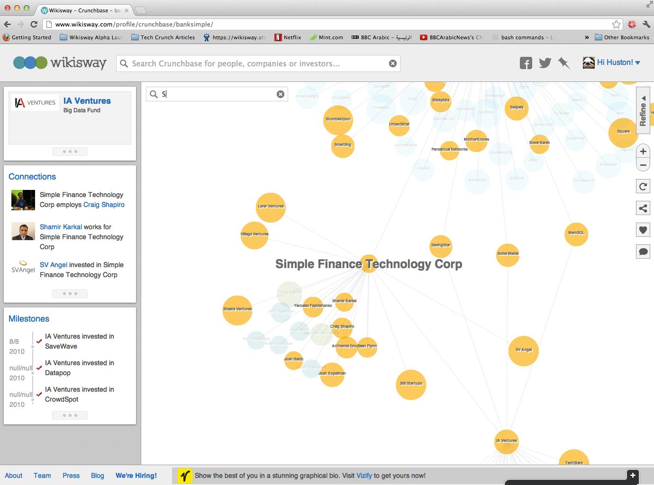This screenshot has height=485, width=654.
Task: Click the browser address bar
Action: (332, 24)
